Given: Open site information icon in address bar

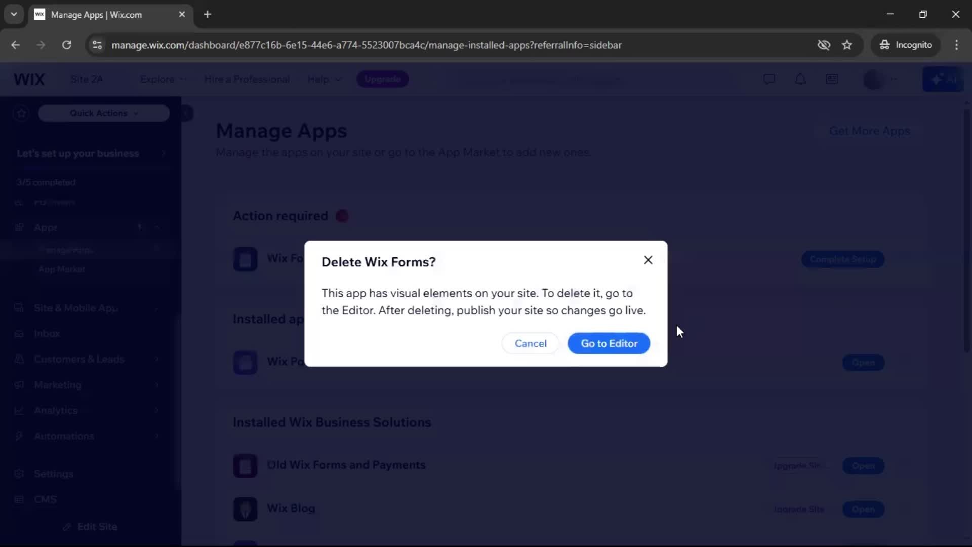Looking at the screenshot, I should 97,45.
